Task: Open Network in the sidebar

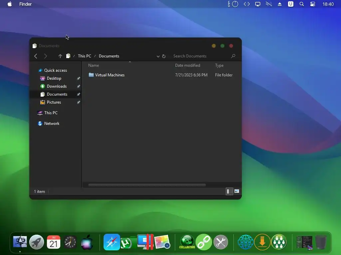Action: click(52, 124)
